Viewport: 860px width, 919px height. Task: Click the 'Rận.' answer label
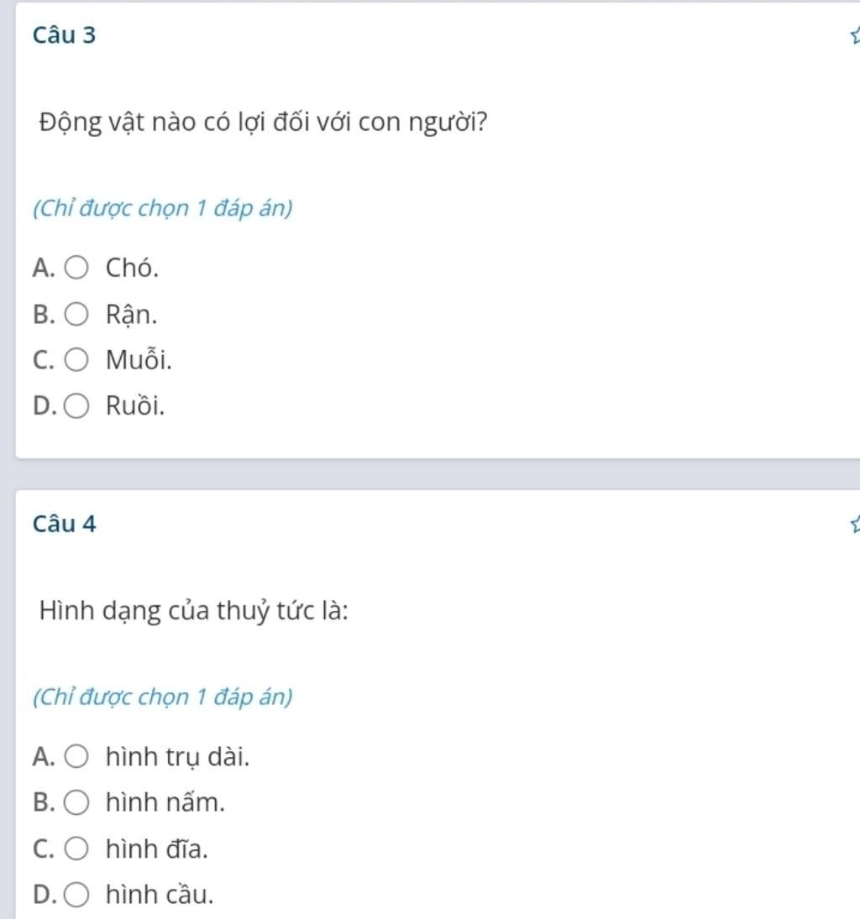(x=131, y=316)
